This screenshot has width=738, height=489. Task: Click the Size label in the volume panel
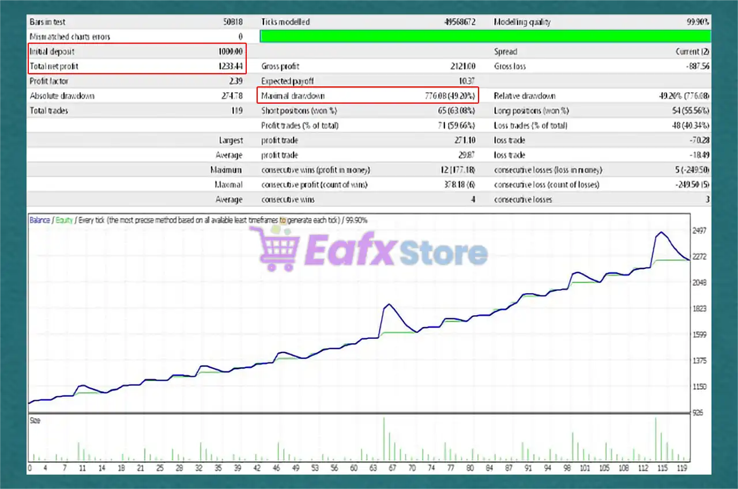pyautogui.click(x=35, y=420)
